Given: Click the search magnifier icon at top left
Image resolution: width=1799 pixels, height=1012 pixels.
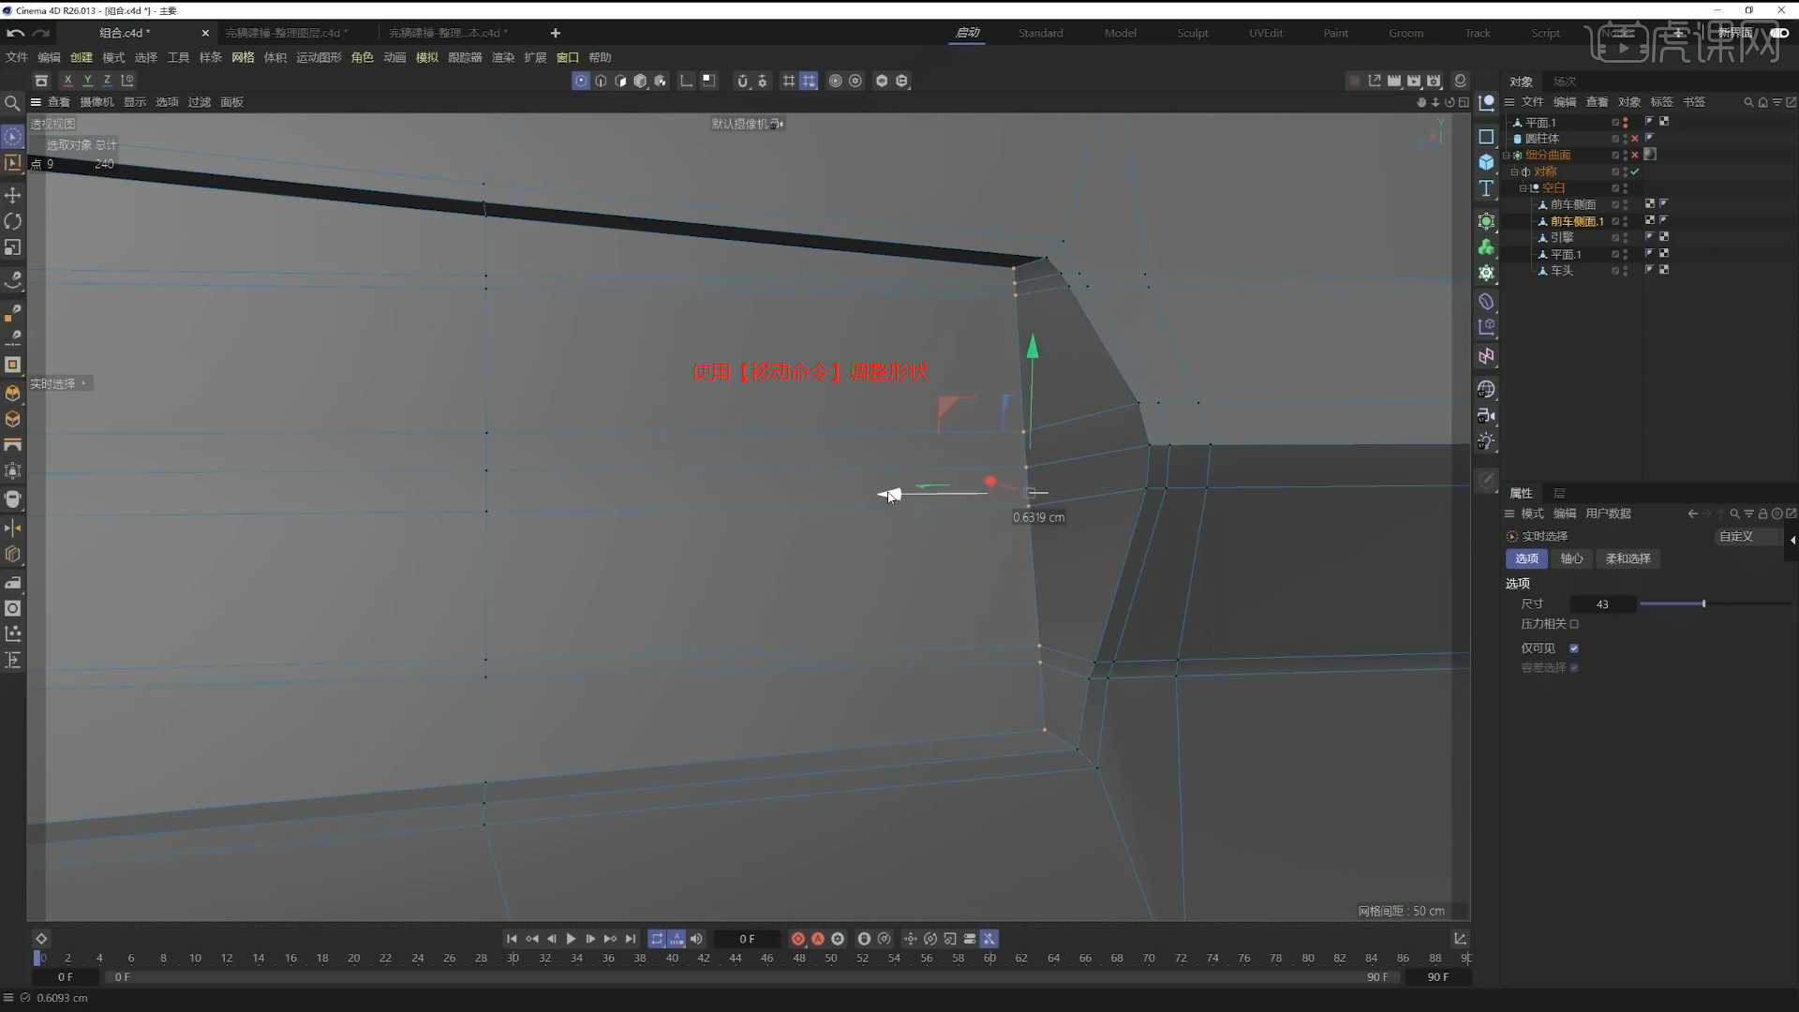Looking at the screenshot, I should click(12, 102).
